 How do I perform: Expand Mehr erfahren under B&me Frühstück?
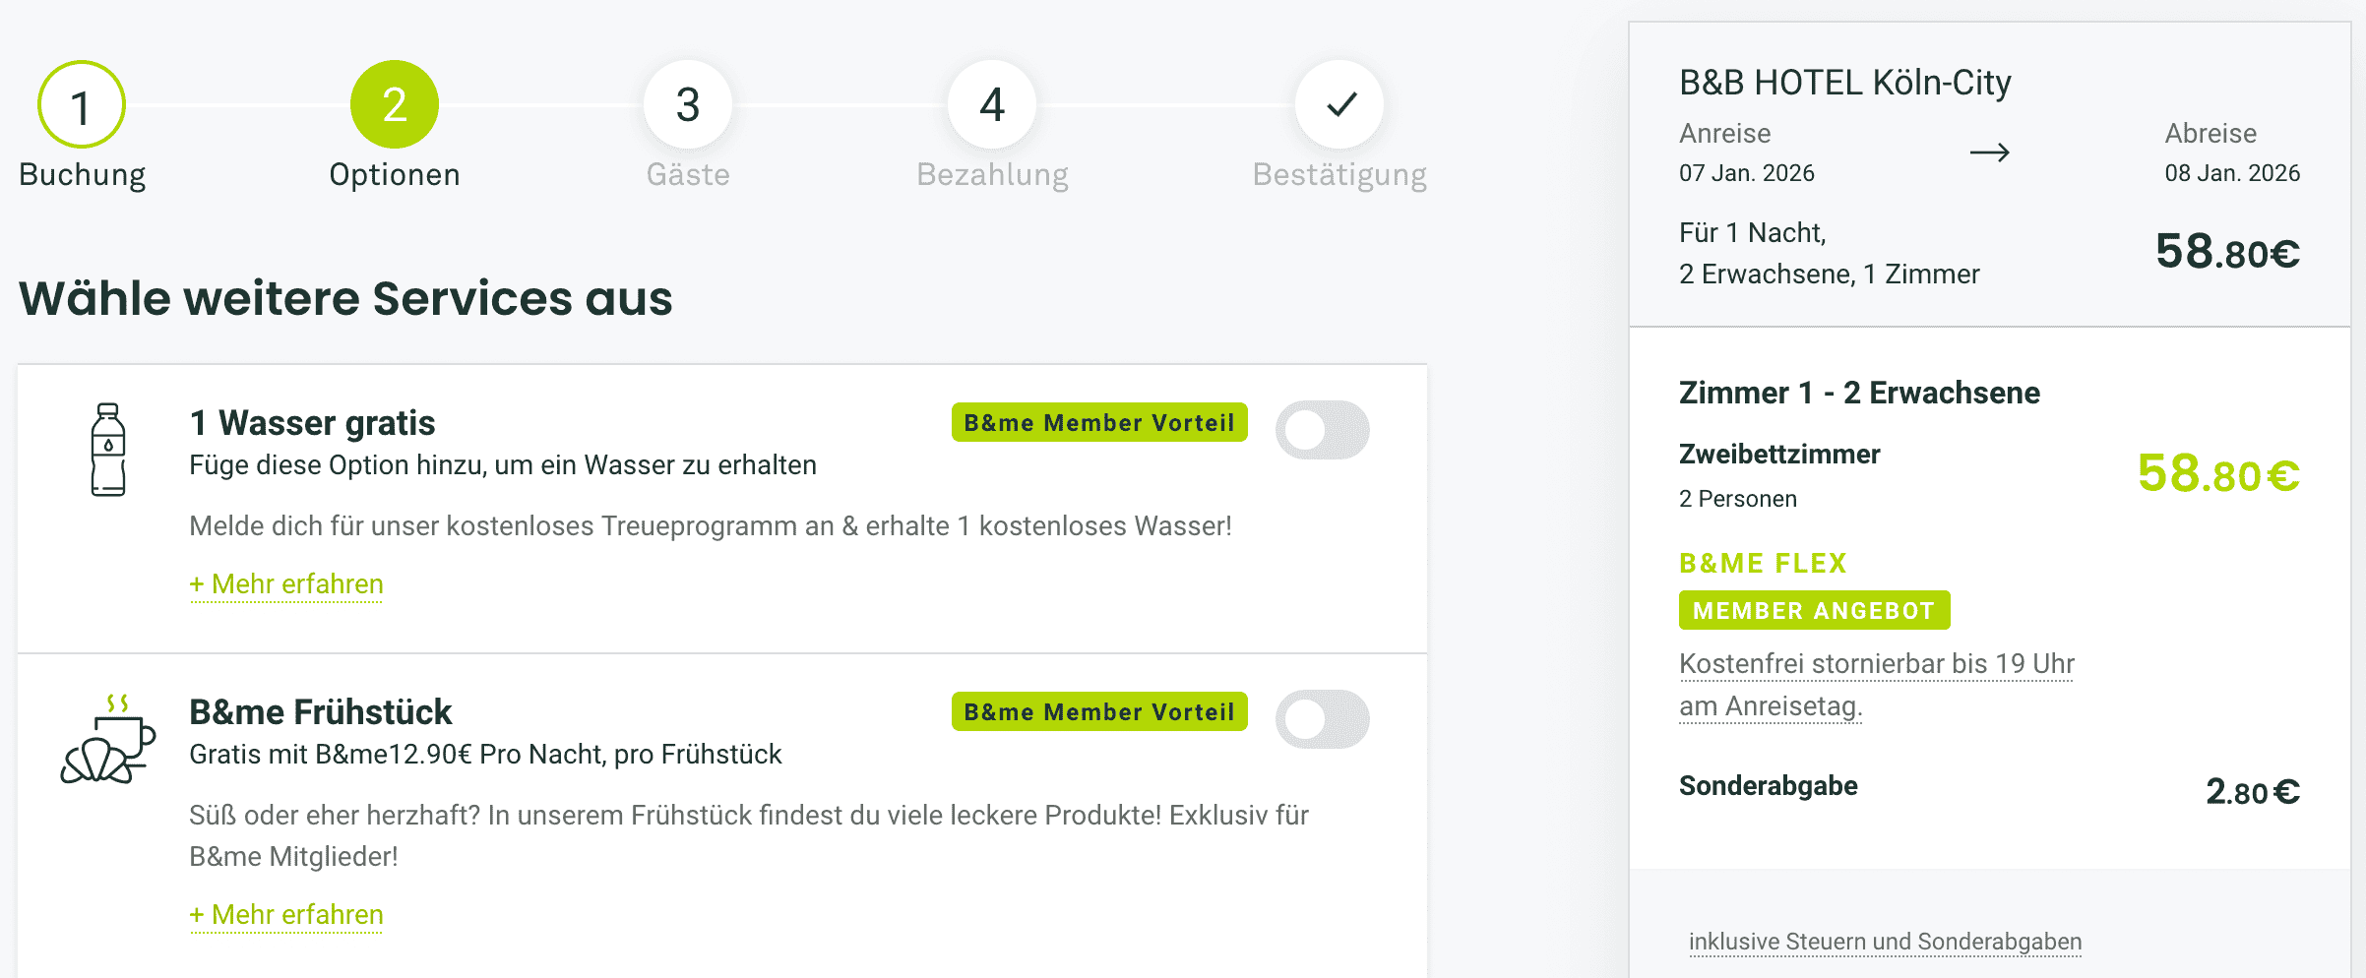coord(286,915)
